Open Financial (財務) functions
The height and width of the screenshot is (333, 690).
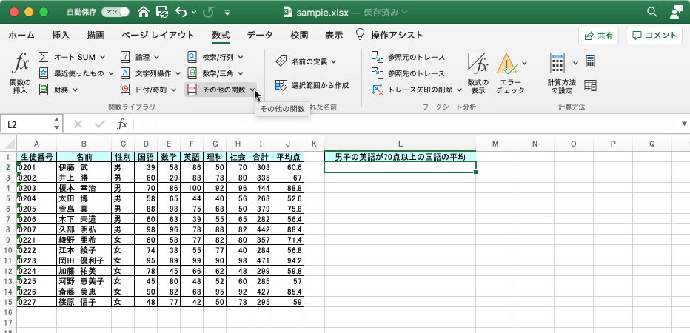pos(58,90)
